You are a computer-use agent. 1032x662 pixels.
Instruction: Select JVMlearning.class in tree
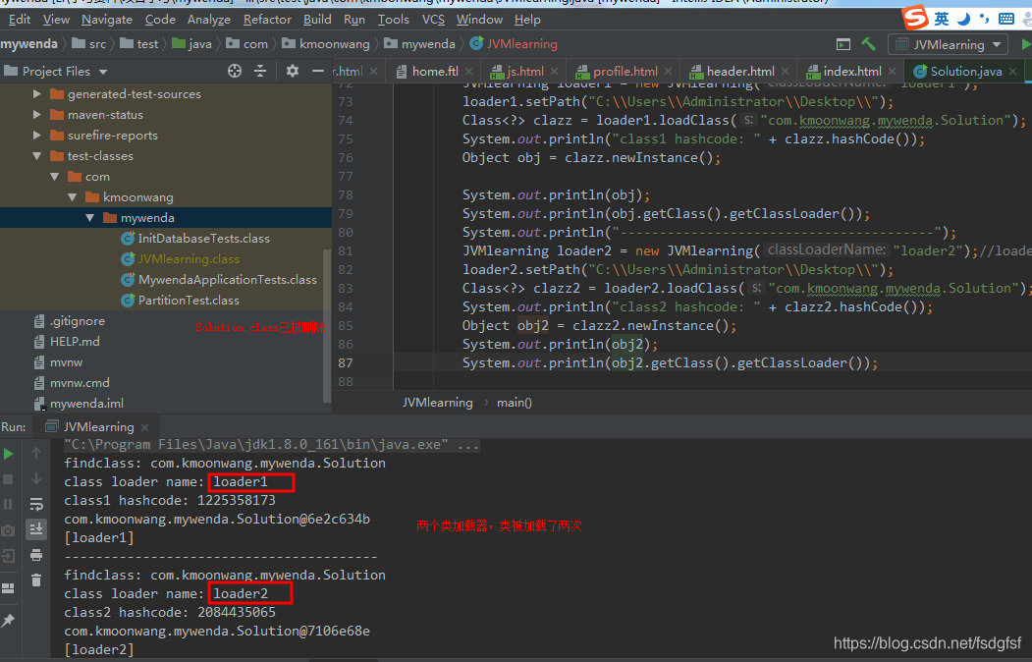point(181,259)
